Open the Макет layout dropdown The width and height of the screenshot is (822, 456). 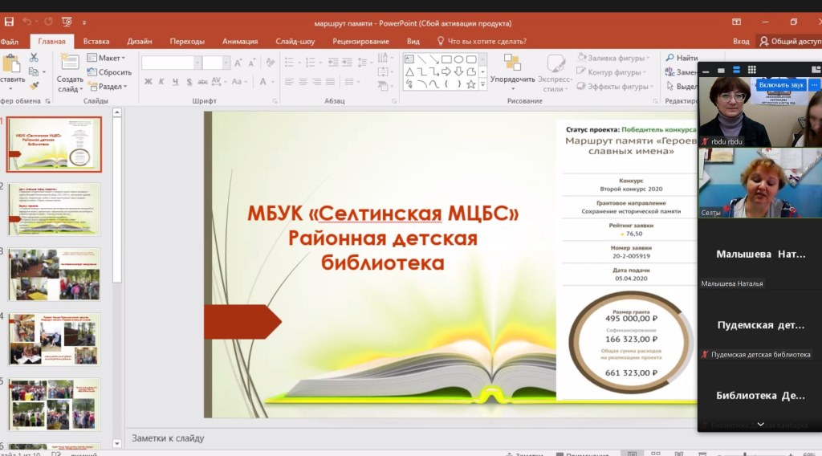tap(106, 58)
